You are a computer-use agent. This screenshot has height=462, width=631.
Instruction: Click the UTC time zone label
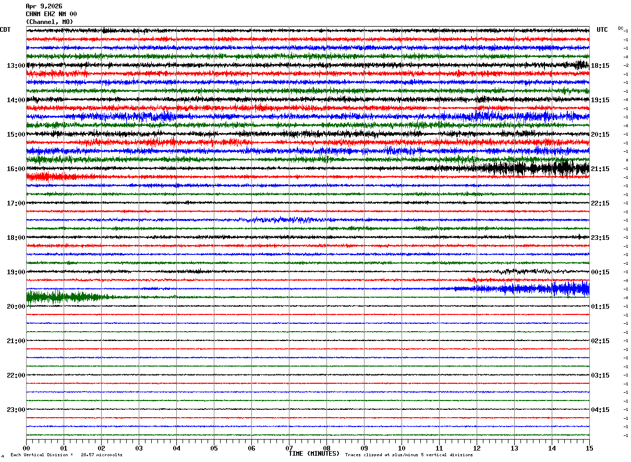602,30
